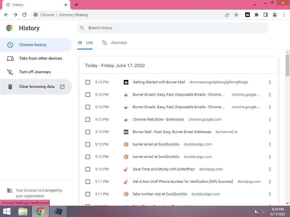The height and width of the screenshot is (217, 290).
Task: Click the Chrome taskbar icon
Action: (x=40, y=211)
